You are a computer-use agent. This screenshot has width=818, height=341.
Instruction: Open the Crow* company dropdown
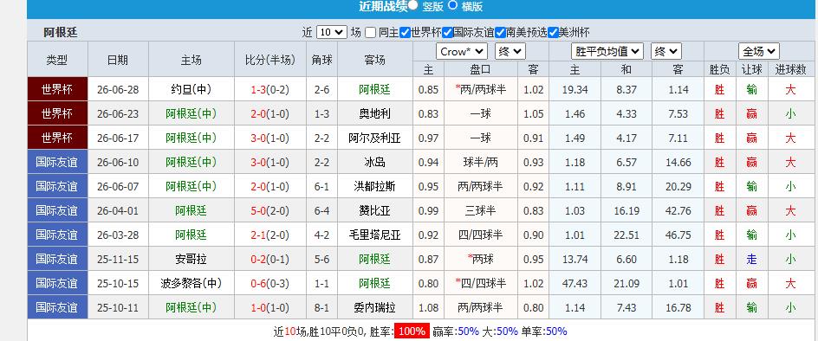pyautogui.click(x=462, y=51)
